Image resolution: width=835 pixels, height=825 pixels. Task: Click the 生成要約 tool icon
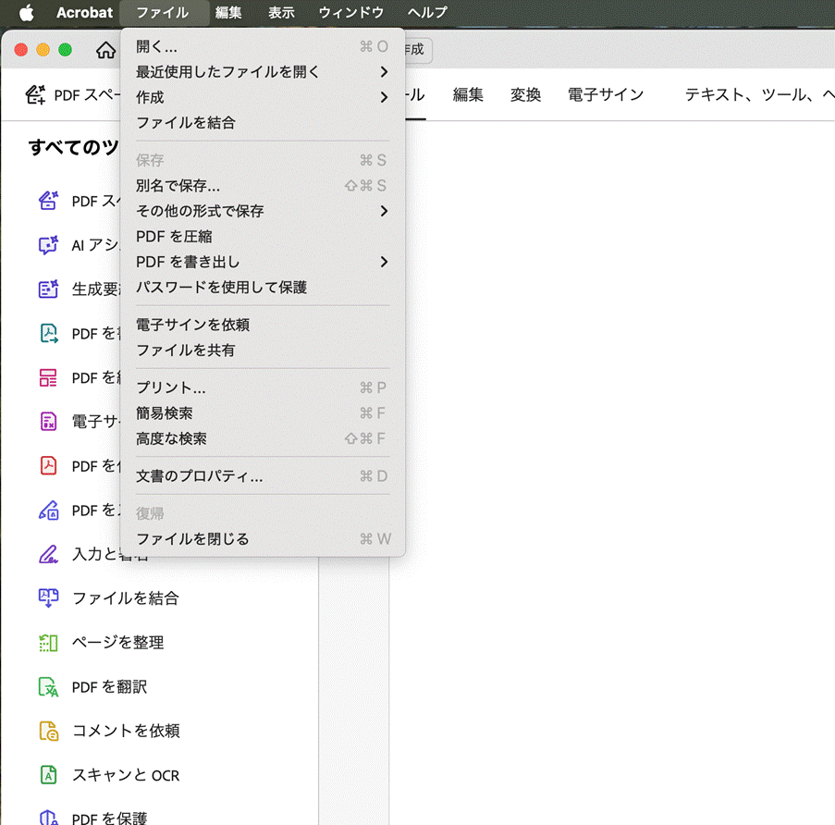pos(48,289)
